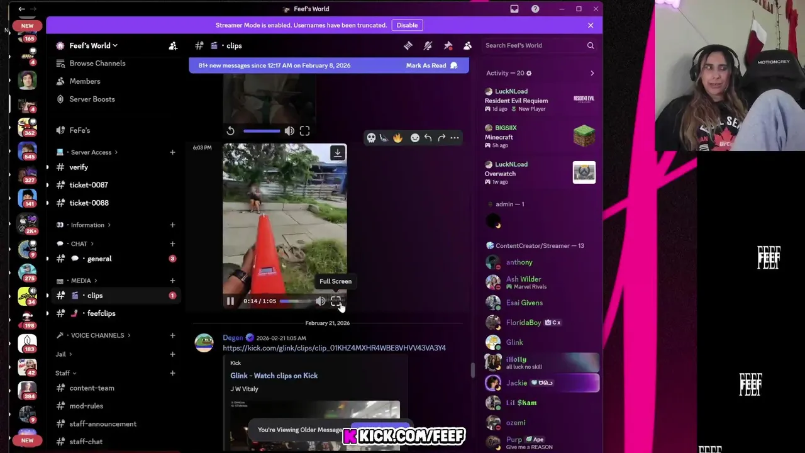The image size is (805, 453).
Task: Click full screen icon on upper video
Action: pos(304,131)
